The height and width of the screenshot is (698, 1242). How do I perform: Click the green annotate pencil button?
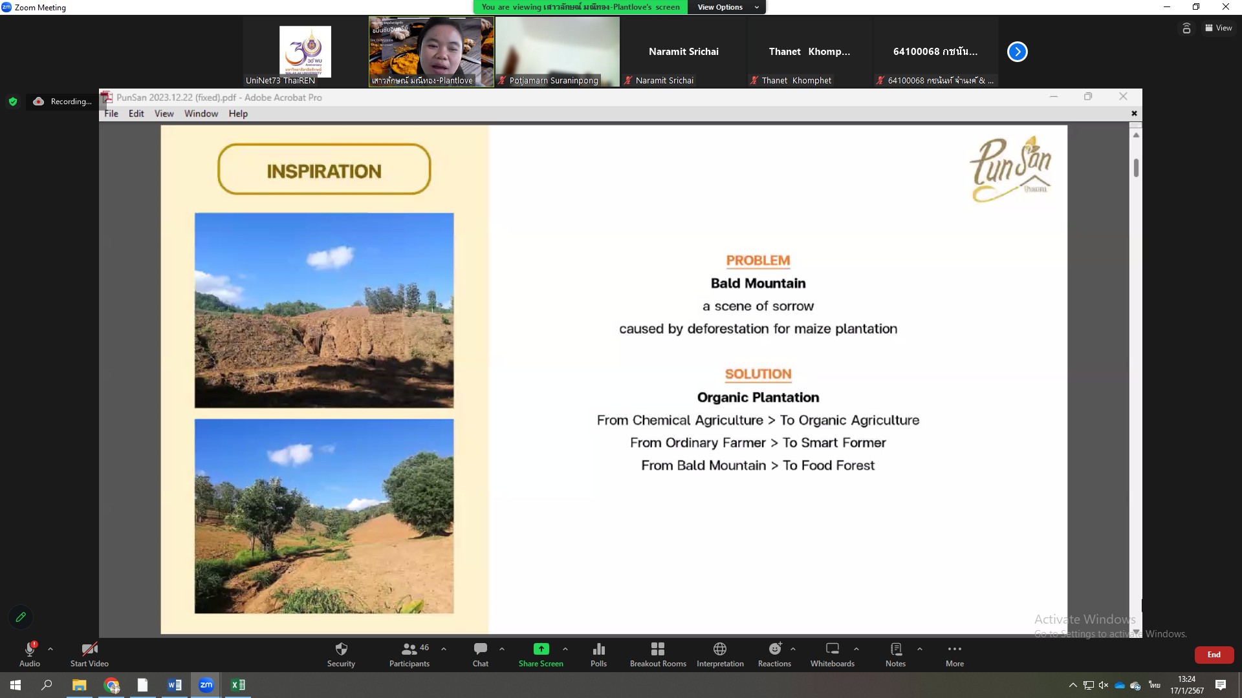(x=21, y=617)
